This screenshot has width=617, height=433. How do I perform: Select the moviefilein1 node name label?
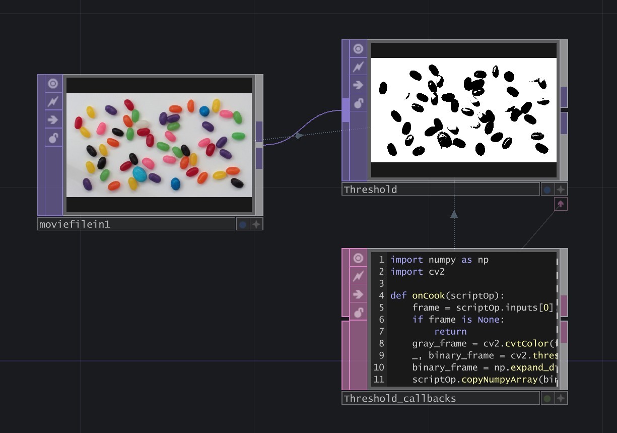[136, 224]
